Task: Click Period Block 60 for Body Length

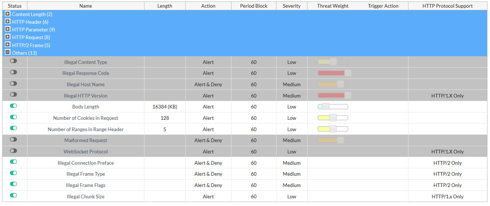Action: (254, 107)
